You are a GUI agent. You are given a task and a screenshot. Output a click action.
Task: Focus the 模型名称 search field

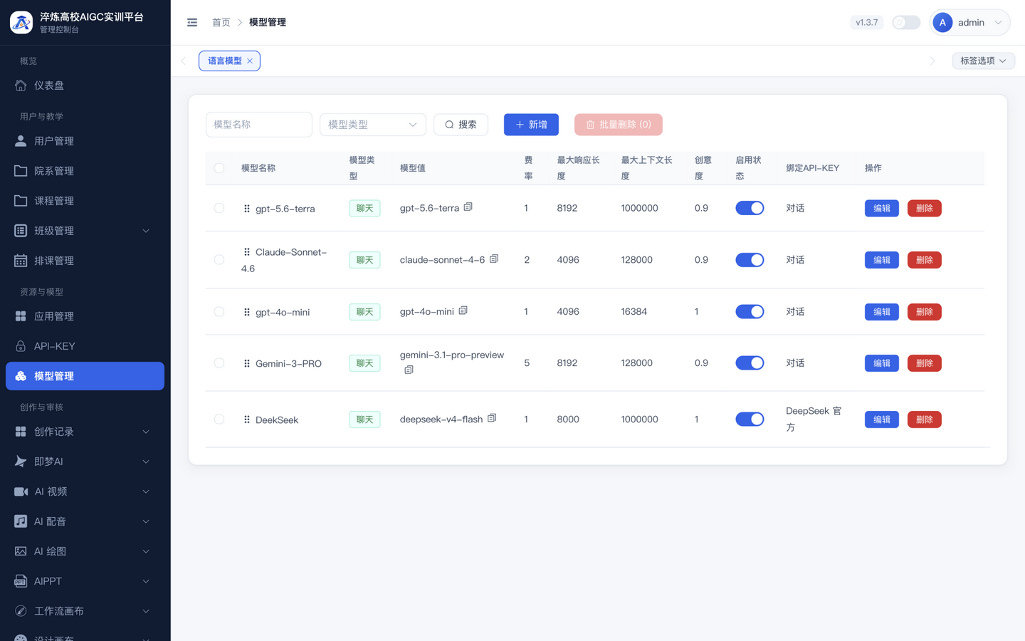tap(259, 125)
